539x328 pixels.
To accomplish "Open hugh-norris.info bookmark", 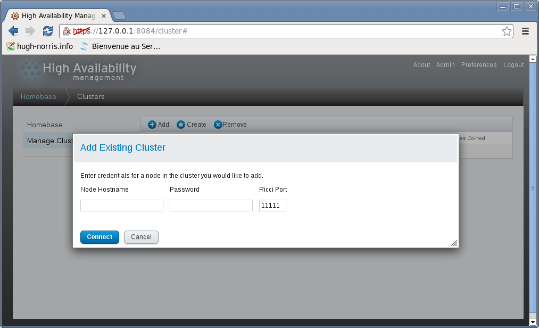I will pos(40,46).
